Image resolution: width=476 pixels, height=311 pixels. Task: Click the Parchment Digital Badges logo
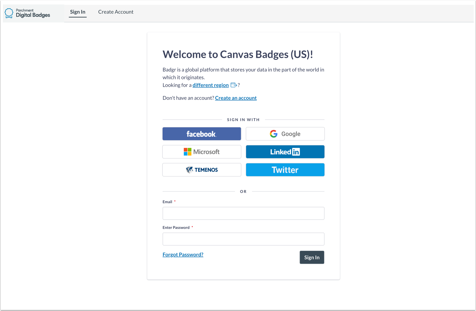[x=27, y=13]
